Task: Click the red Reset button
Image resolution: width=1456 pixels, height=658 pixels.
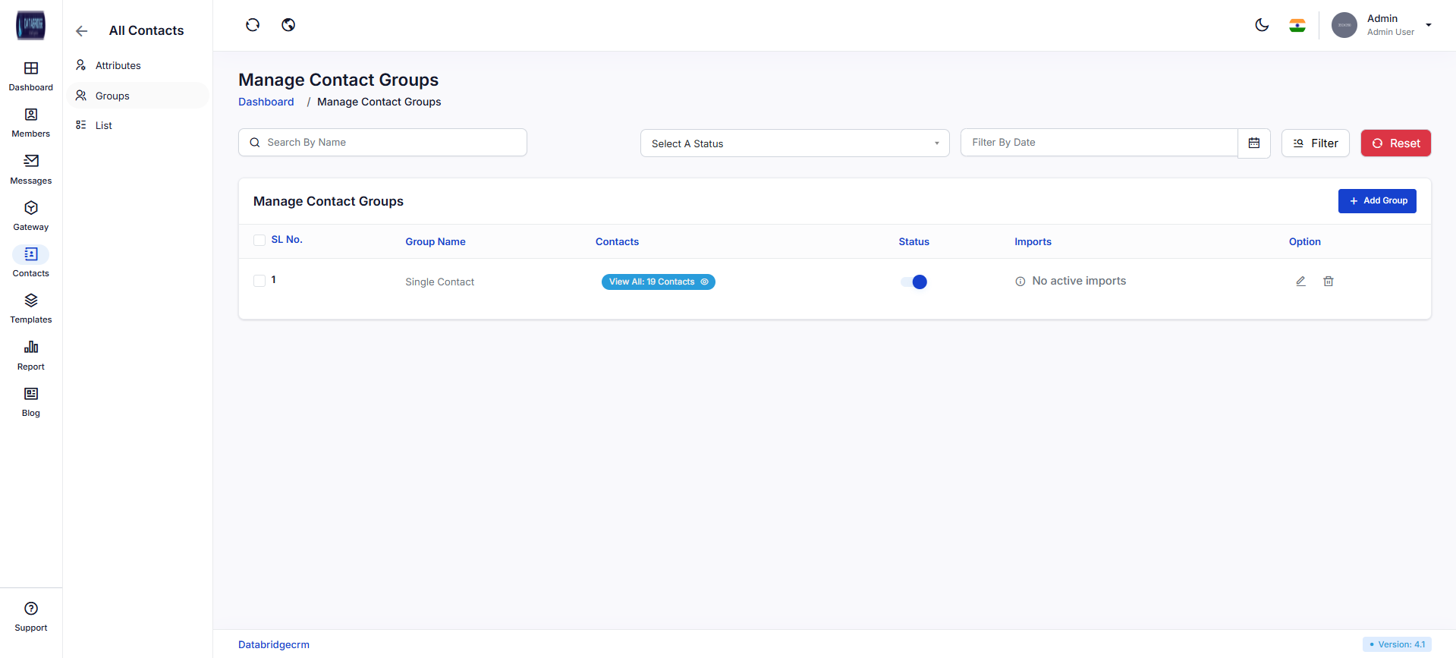Action: click(x=1395, y=143)
